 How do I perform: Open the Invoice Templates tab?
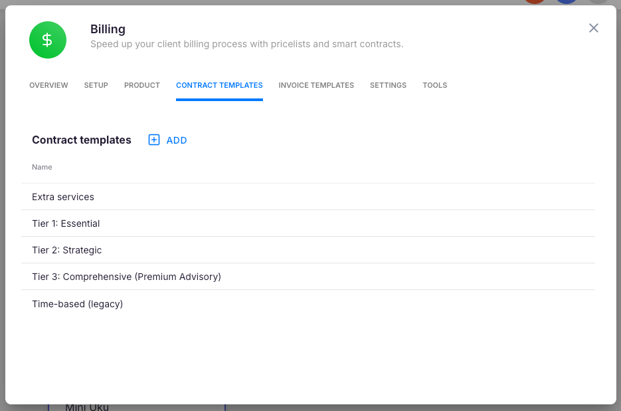tap(316, 85)
